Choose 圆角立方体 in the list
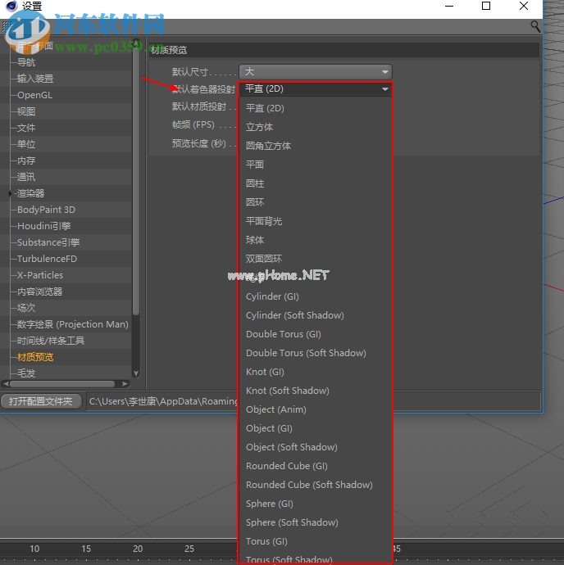Viewport: 564px width, 565px height. click(x=268, y=146)
